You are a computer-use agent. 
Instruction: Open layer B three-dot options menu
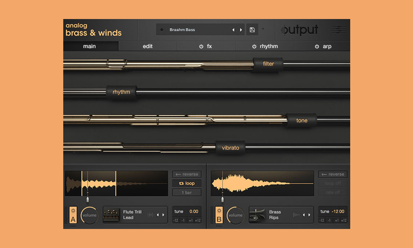(x=219, y=226)
